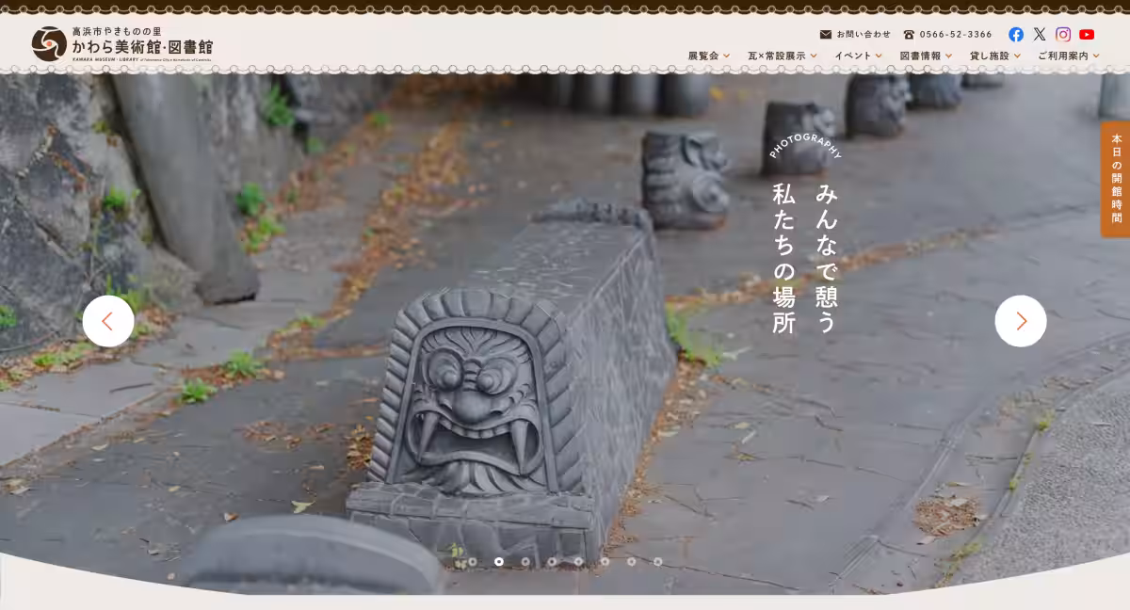Image resolution: width=1130 pixels, height=610 pixels.
Task: Click the 本日の開館時間 tab
Action: (x=1115, y=178)
